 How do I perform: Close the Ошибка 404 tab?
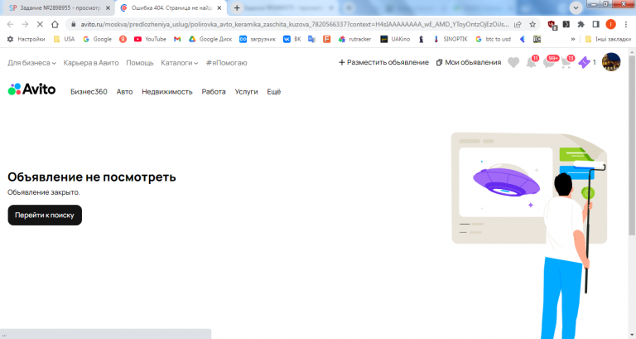pos(219,7)
